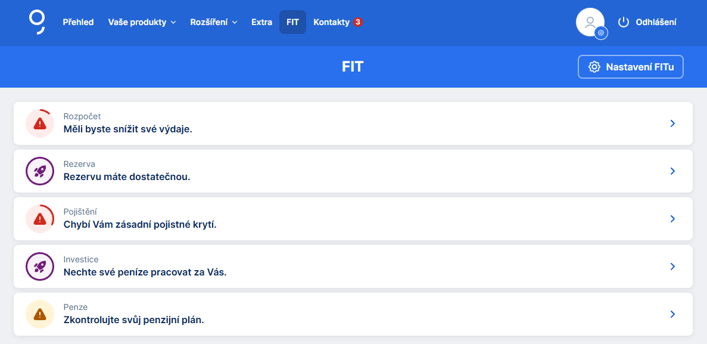Open Pojištění details via right chevron

coord(672,219)
